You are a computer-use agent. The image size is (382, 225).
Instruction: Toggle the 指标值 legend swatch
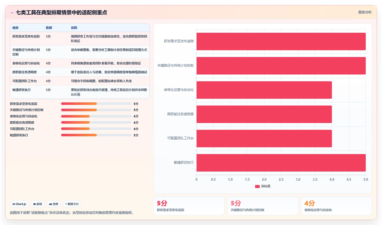pyautogui.click(x=257, y=186)
